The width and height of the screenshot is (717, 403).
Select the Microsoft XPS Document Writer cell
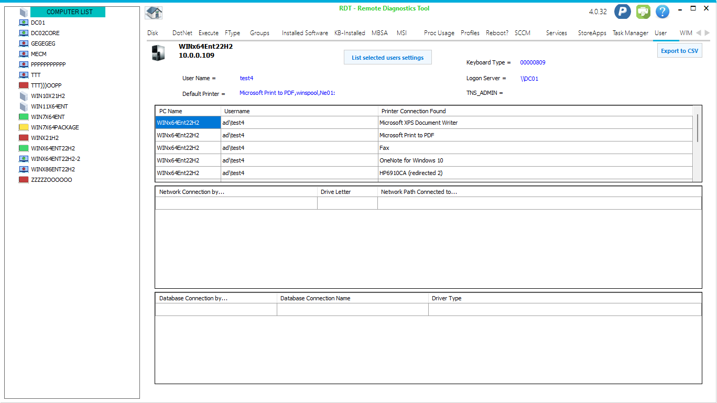tap(535, 123)
